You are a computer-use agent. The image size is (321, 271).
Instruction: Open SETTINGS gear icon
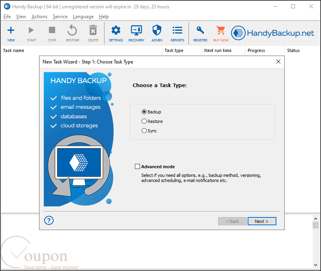(x=116, y=30)
